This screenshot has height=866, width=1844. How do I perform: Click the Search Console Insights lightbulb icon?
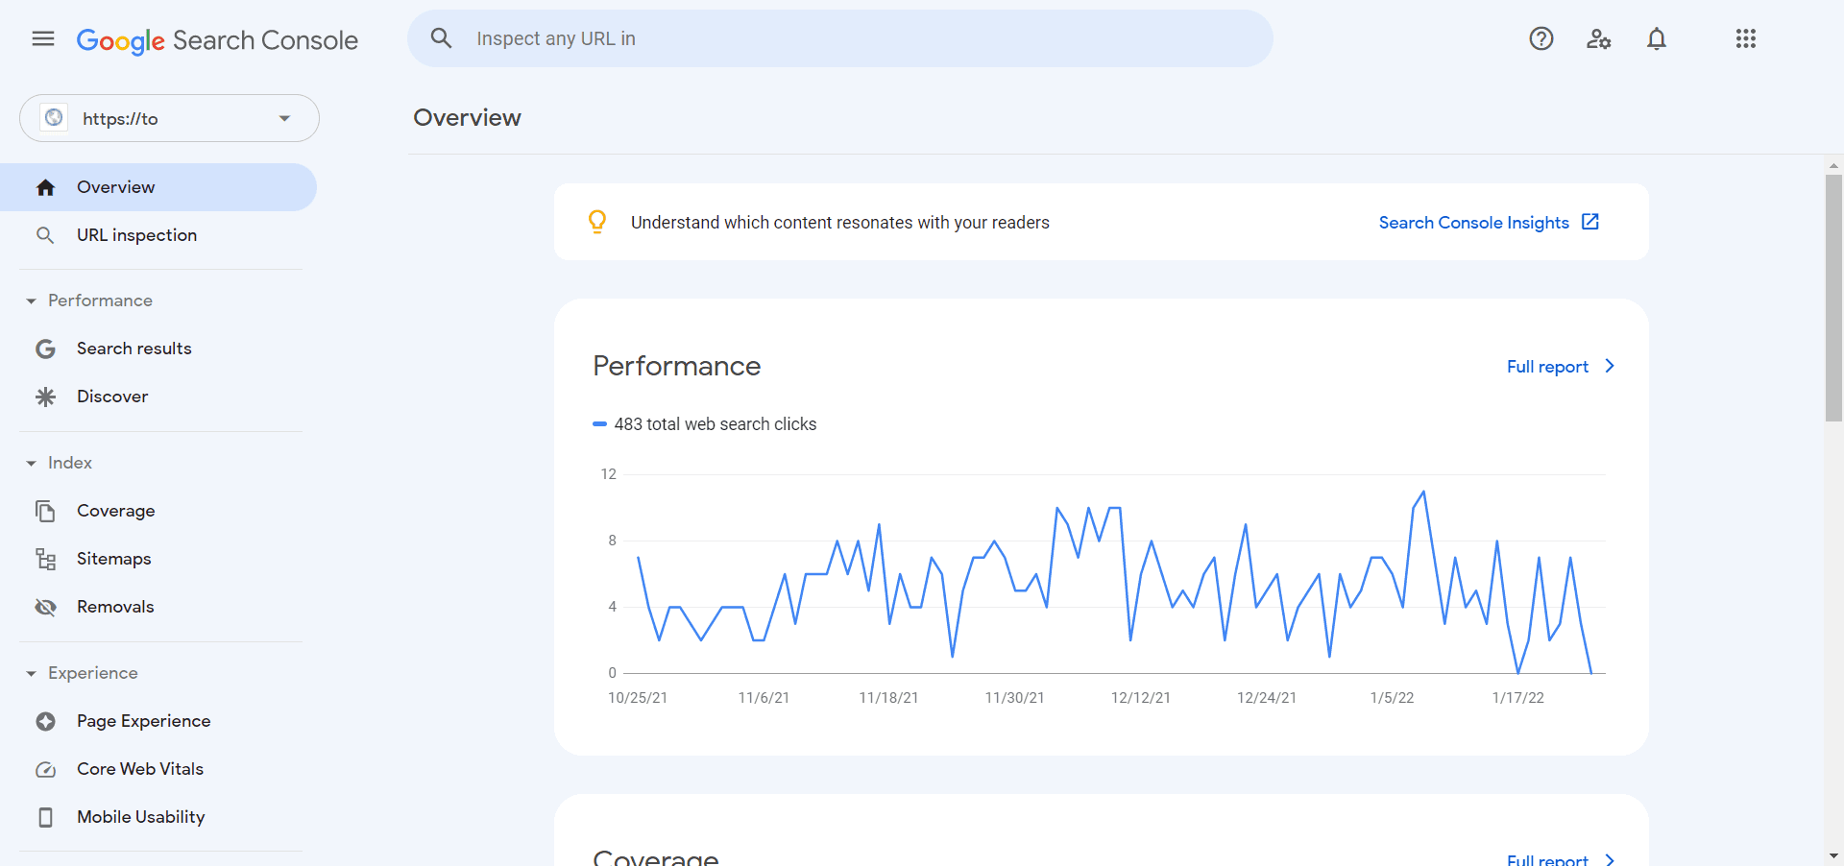[x=597, y=222]
